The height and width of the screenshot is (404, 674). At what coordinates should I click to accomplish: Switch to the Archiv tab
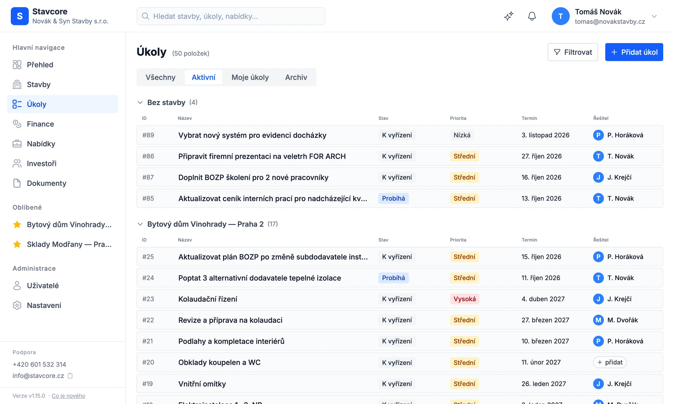[296, 77]
